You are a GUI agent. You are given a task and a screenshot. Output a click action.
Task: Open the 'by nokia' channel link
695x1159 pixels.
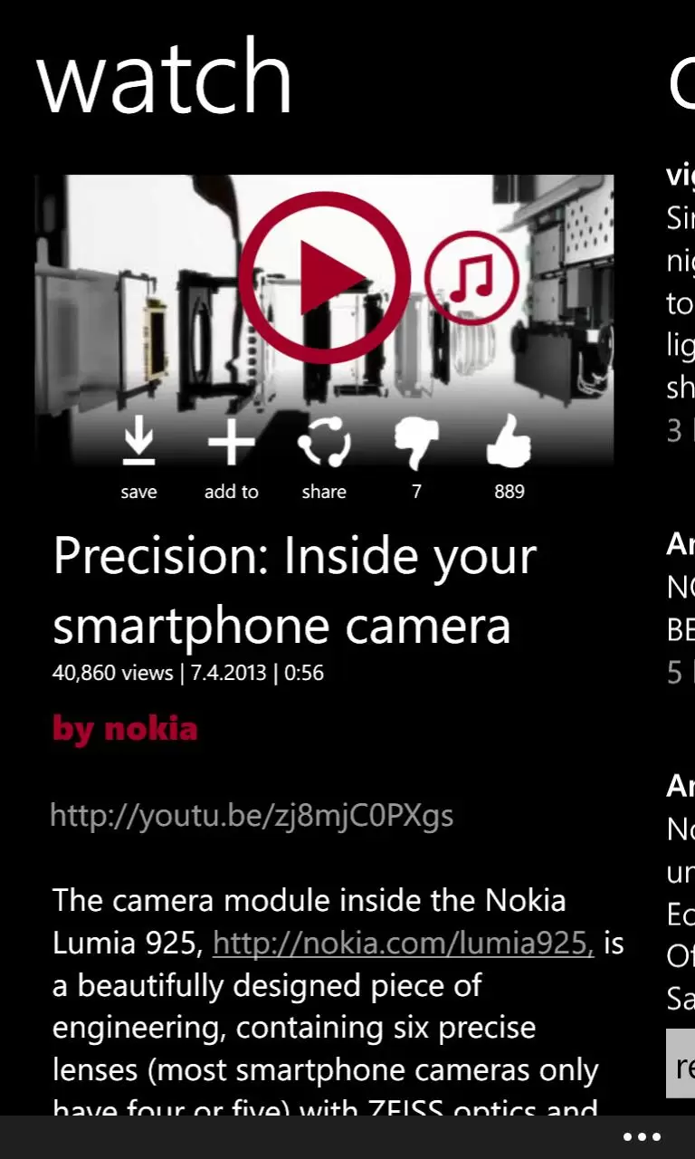[x=125, y=729]
